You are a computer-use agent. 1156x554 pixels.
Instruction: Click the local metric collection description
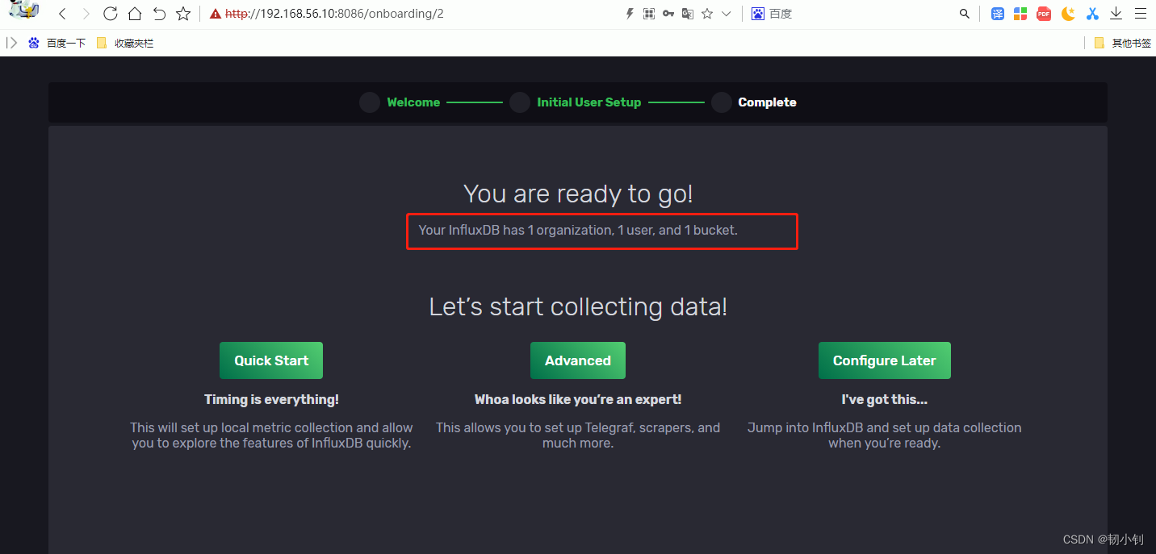[272, 435]
